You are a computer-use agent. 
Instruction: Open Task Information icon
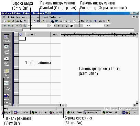[x=74, y=21]
